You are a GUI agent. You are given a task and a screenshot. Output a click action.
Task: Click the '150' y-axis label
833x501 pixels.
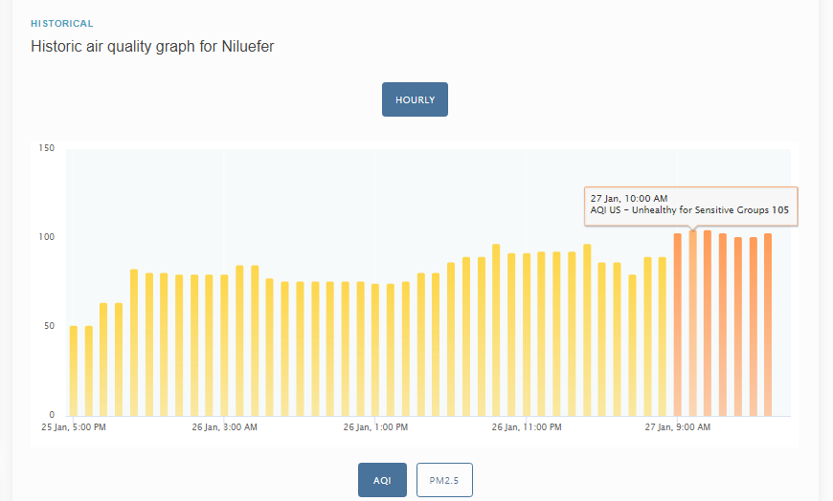pyautogui.click(x=46, y=148)
